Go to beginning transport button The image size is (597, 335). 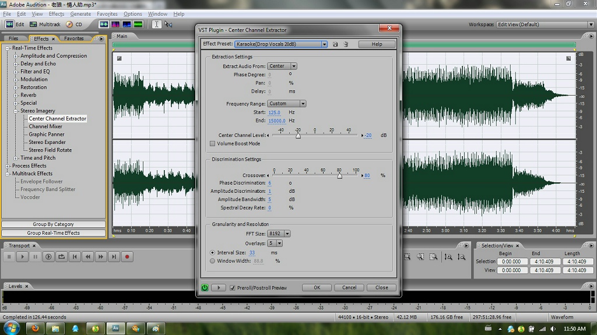coord(75,256)
